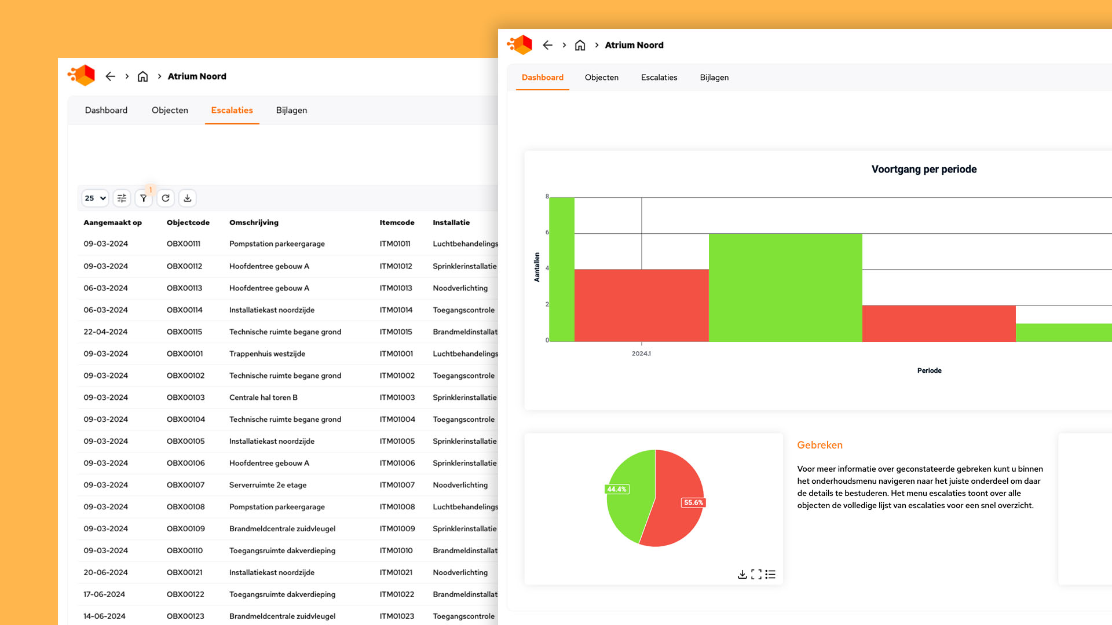Refresh the escalaties table

[166, 198]
